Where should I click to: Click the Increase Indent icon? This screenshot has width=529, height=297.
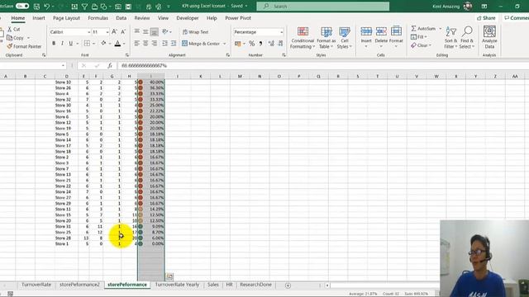(x=174, y=44)
